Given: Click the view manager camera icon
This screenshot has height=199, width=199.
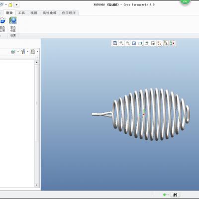Looking at the screenshot, I should click(x=153, y=43).
